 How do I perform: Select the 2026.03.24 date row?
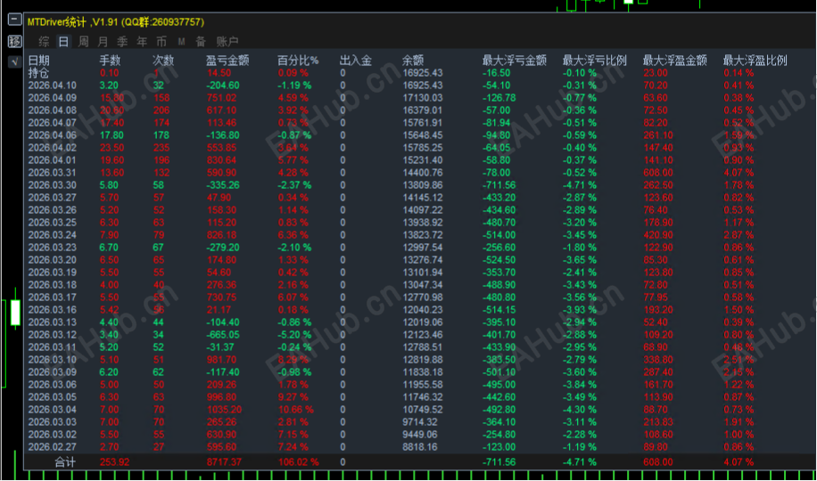[52, 235]
